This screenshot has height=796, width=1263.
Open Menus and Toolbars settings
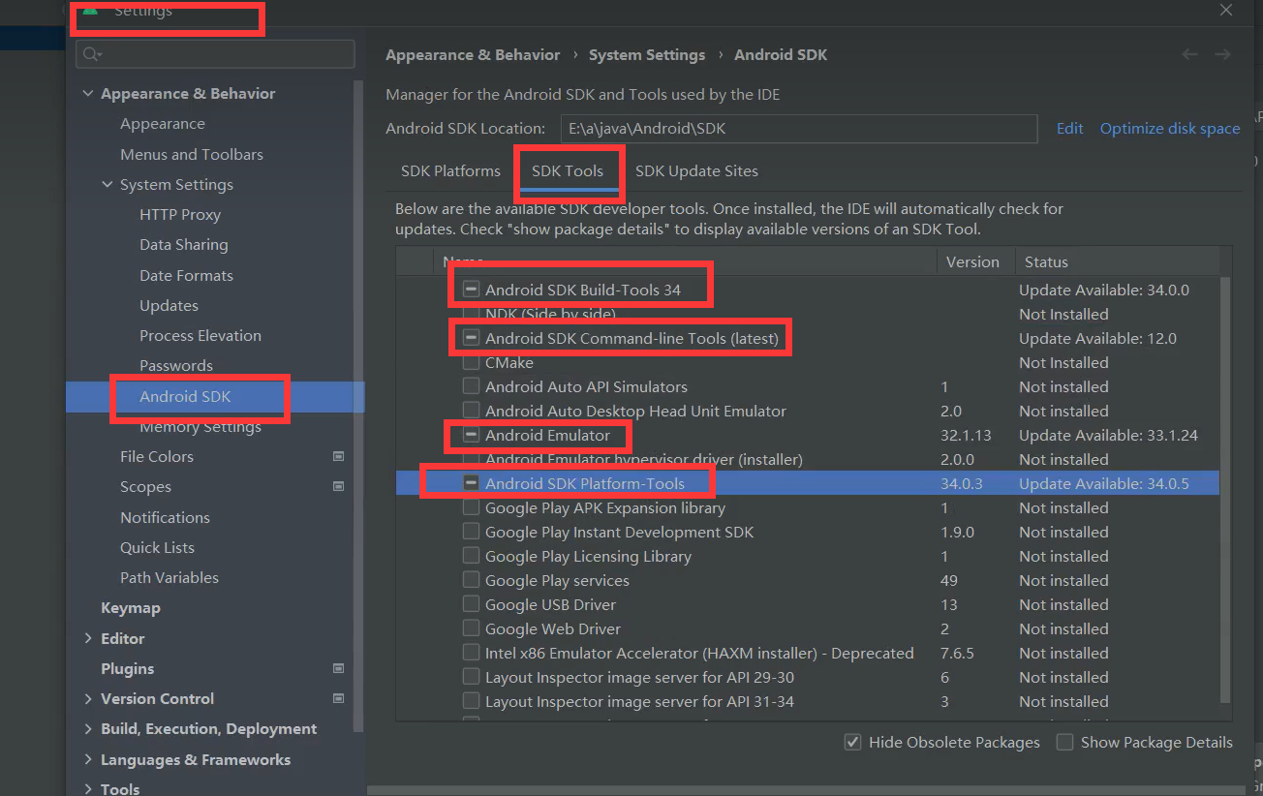coord(192,154)
